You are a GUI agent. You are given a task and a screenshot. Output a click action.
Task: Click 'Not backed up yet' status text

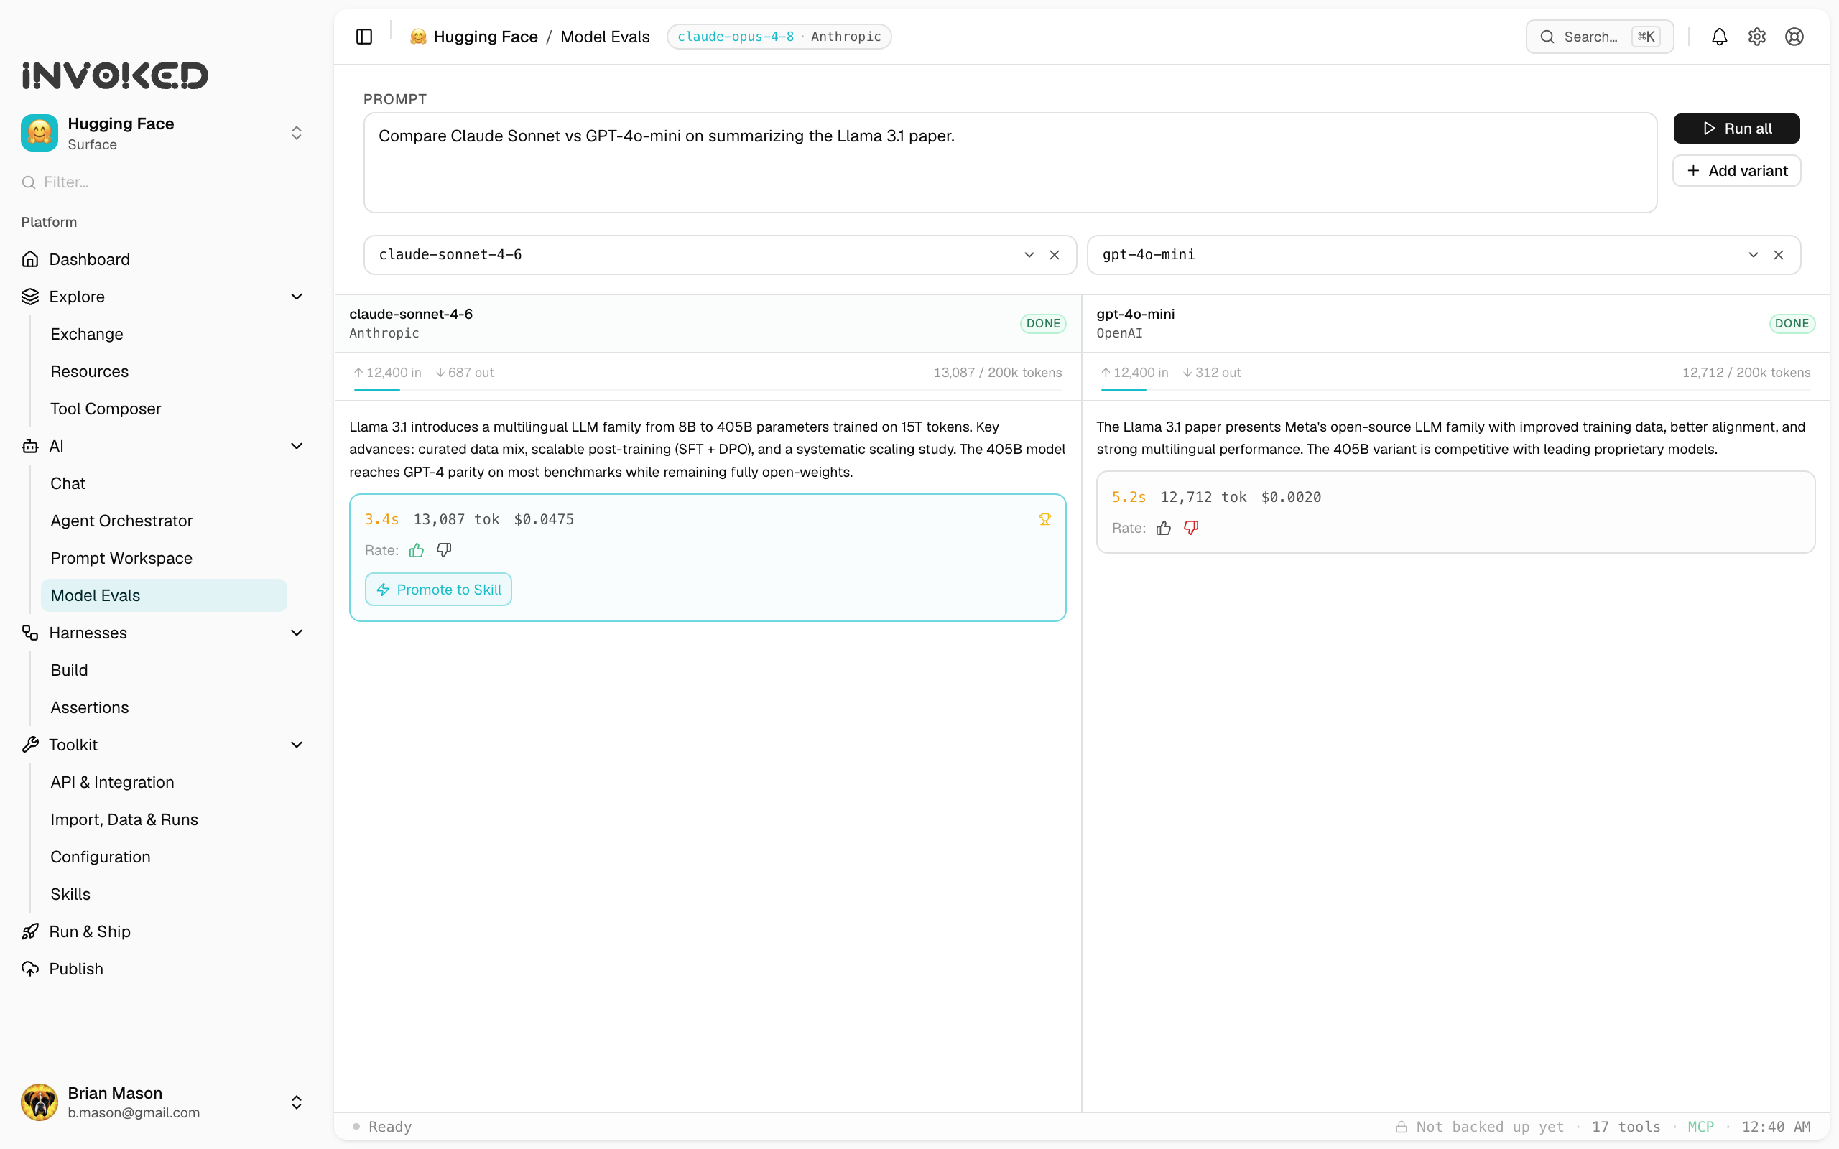coord(1489,1126)
